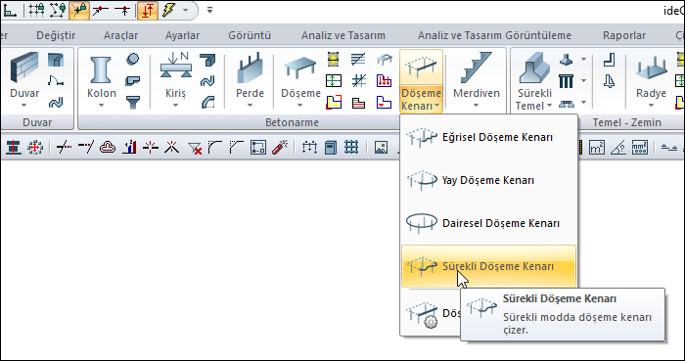Click the grid icon in lower toolbar
The height and width of the screenshot is (361, 685).
point(351,148)
